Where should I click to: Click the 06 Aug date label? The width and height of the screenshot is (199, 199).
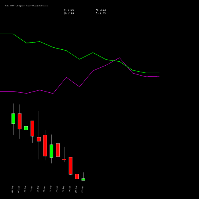point(12,189)
